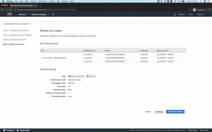Open a new browser tab with plus
The width and height of the screenshot is (212, 132).
(x=40, y=6)
